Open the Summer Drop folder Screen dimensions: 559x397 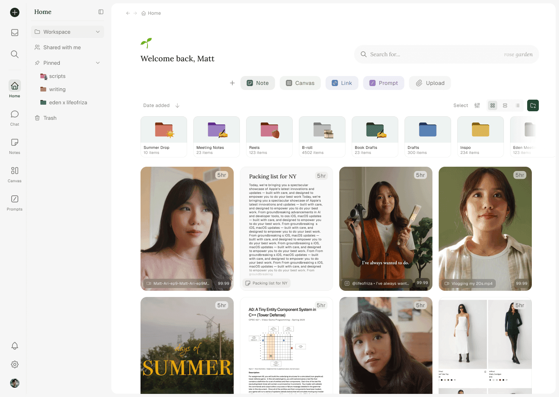[x=164, y=137]
